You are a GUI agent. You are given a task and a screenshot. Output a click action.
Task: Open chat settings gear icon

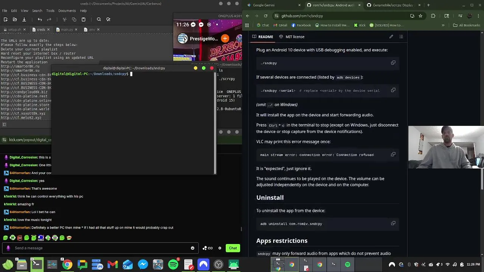(x=220, y=248)
